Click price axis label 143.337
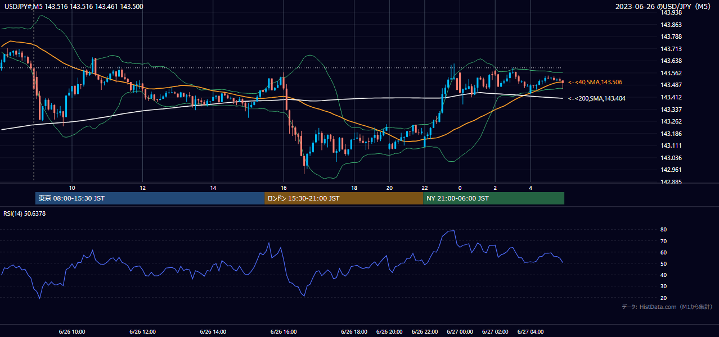The height and width of the screenshot is (337, 719). pyautogui.click(x=672, y=110)
